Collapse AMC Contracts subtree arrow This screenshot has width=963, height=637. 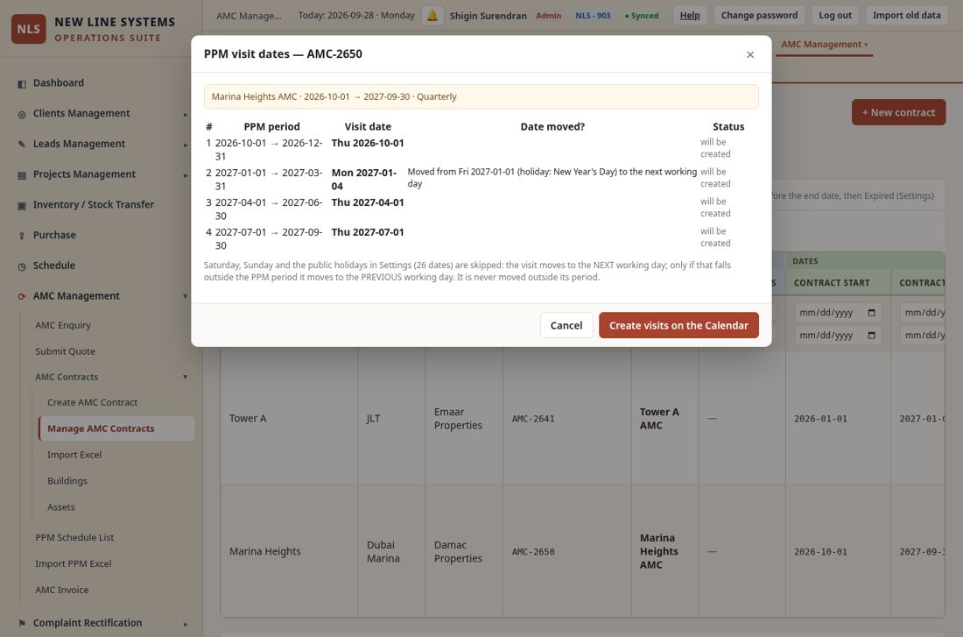click(185, 377)
